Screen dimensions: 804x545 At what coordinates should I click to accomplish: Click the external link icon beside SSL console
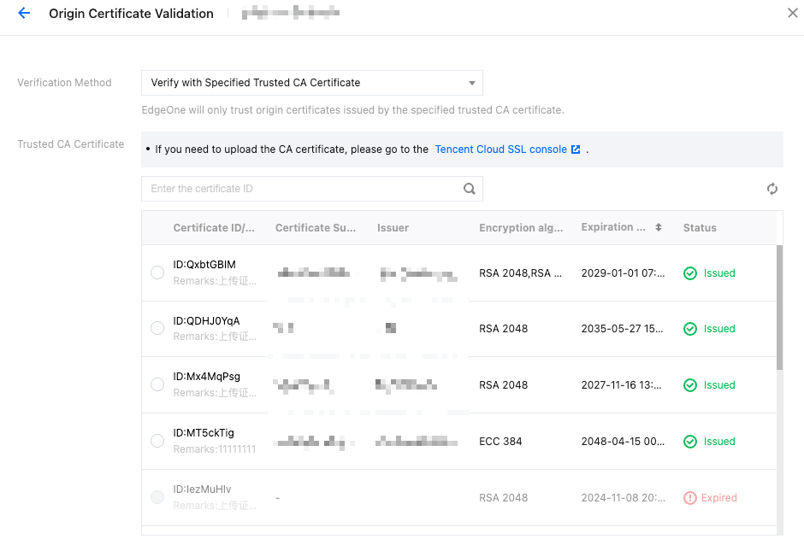576,149
